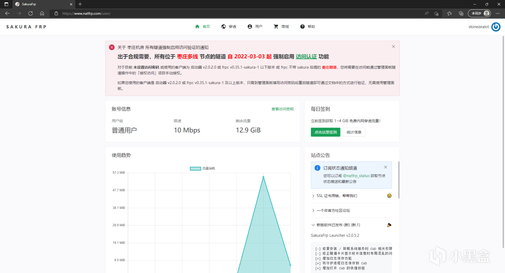Expand the SSL 证书滞销 announcement

pos(352,196)
